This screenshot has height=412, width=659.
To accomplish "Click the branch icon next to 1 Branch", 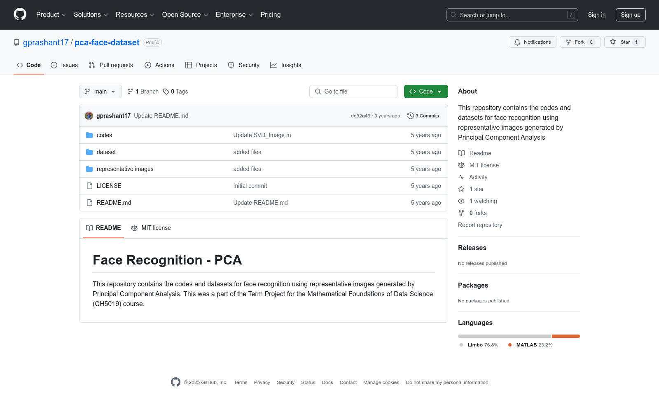I will click(x=131, y=91).
